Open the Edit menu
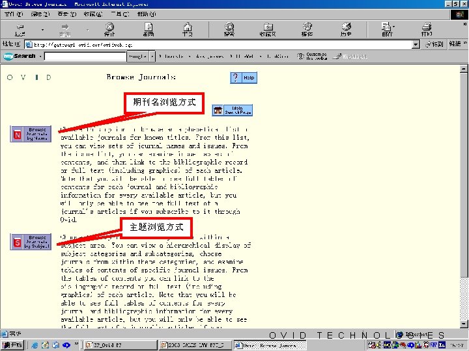 coord(40,14)
